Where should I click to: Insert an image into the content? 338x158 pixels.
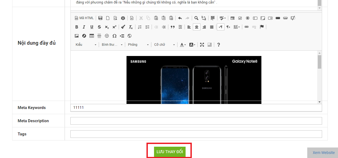pyautogui.click(x=77, y=36)
